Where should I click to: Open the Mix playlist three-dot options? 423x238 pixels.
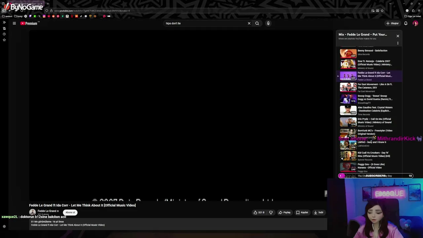pos(398,43)
